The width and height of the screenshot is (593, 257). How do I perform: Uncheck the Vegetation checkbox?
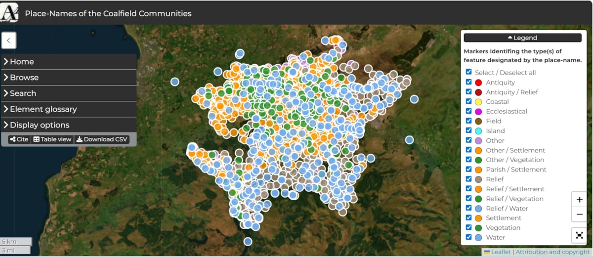(x=468, y=227)
